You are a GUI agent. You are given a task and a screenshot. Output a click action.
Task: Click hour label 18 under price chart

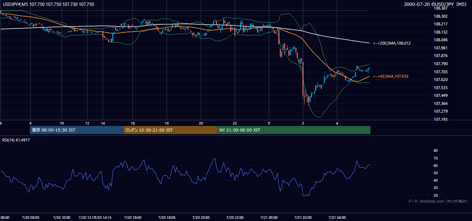(x=167, y=123)
